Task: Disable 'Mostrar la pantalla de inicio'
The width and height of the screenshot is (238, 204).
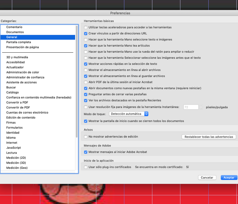Action: pyautogui.click(x=86, y=121)
